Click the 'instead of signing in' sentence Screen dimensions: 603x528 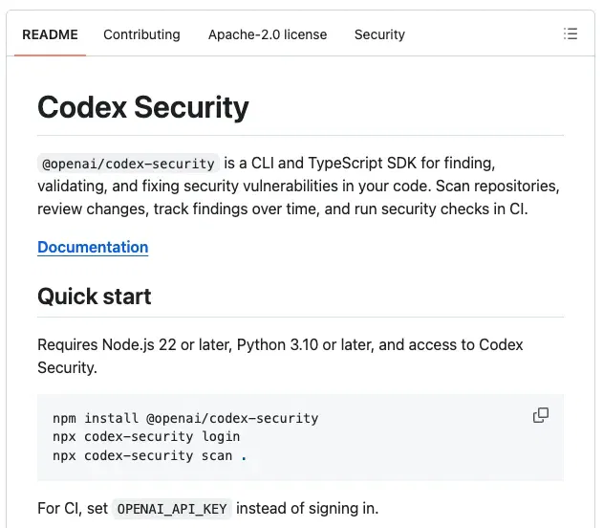[x=308, y=508]
